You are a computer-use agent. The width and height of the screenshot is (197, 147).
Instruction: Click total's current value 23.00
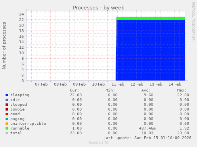pos(76,133)
